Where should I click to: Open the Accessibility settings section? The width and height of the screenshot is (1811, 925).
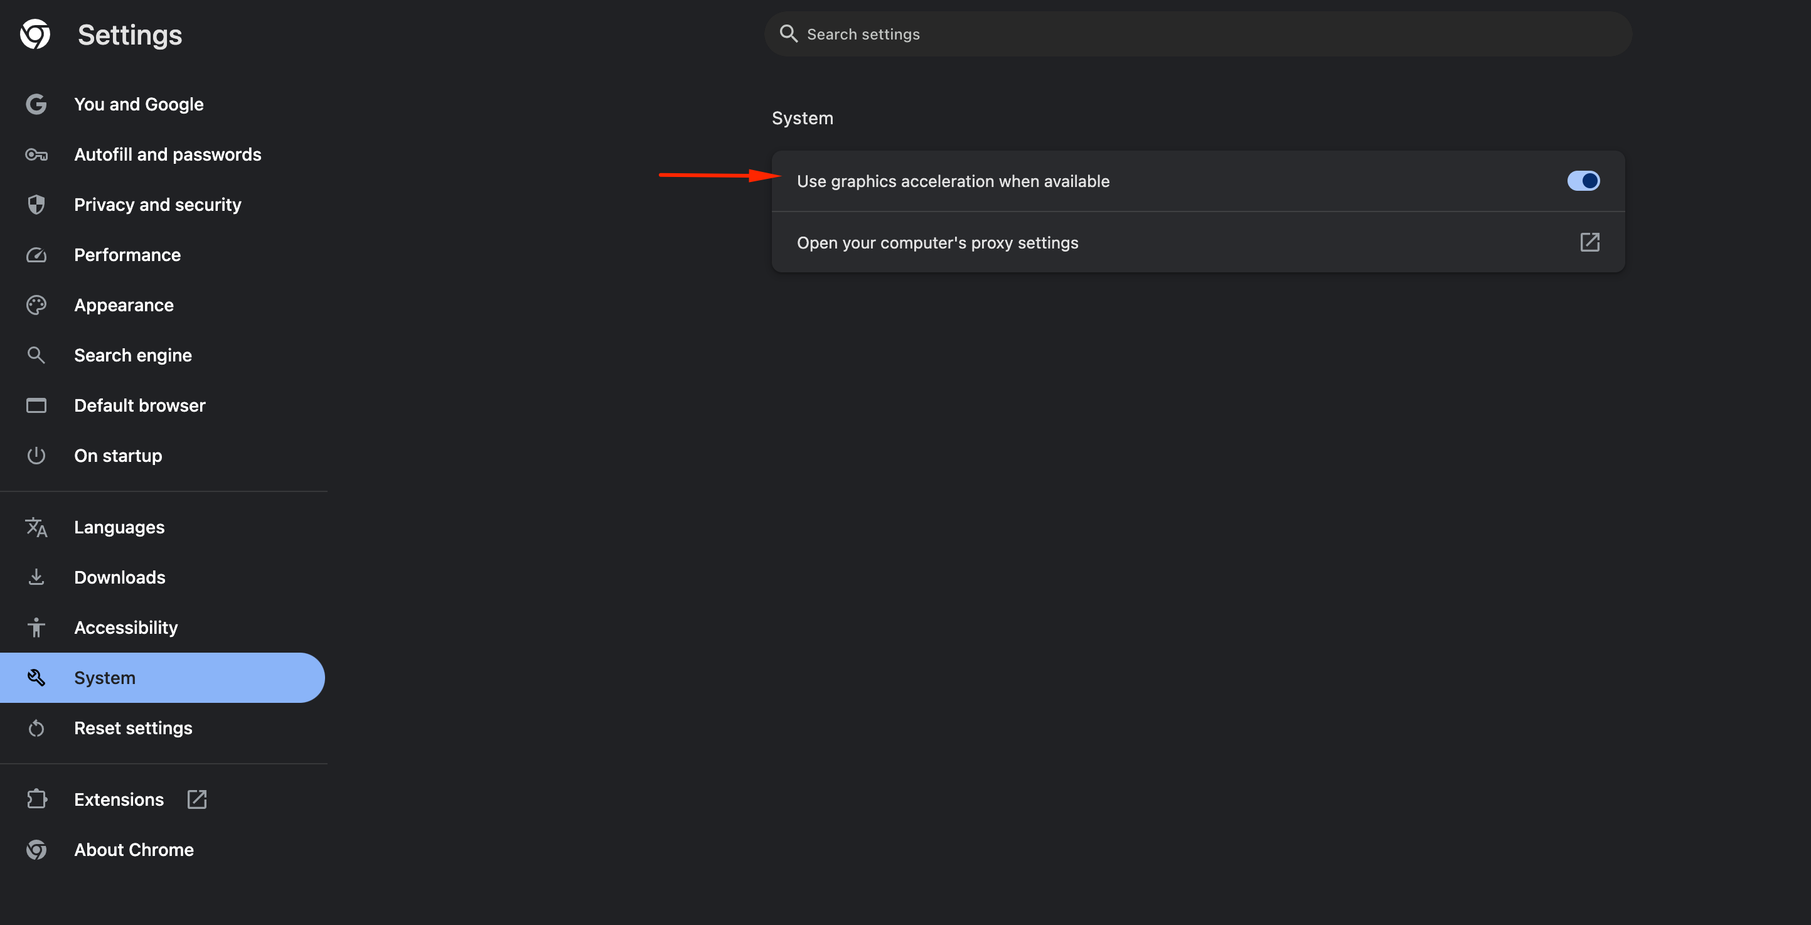tap(126, 628)
